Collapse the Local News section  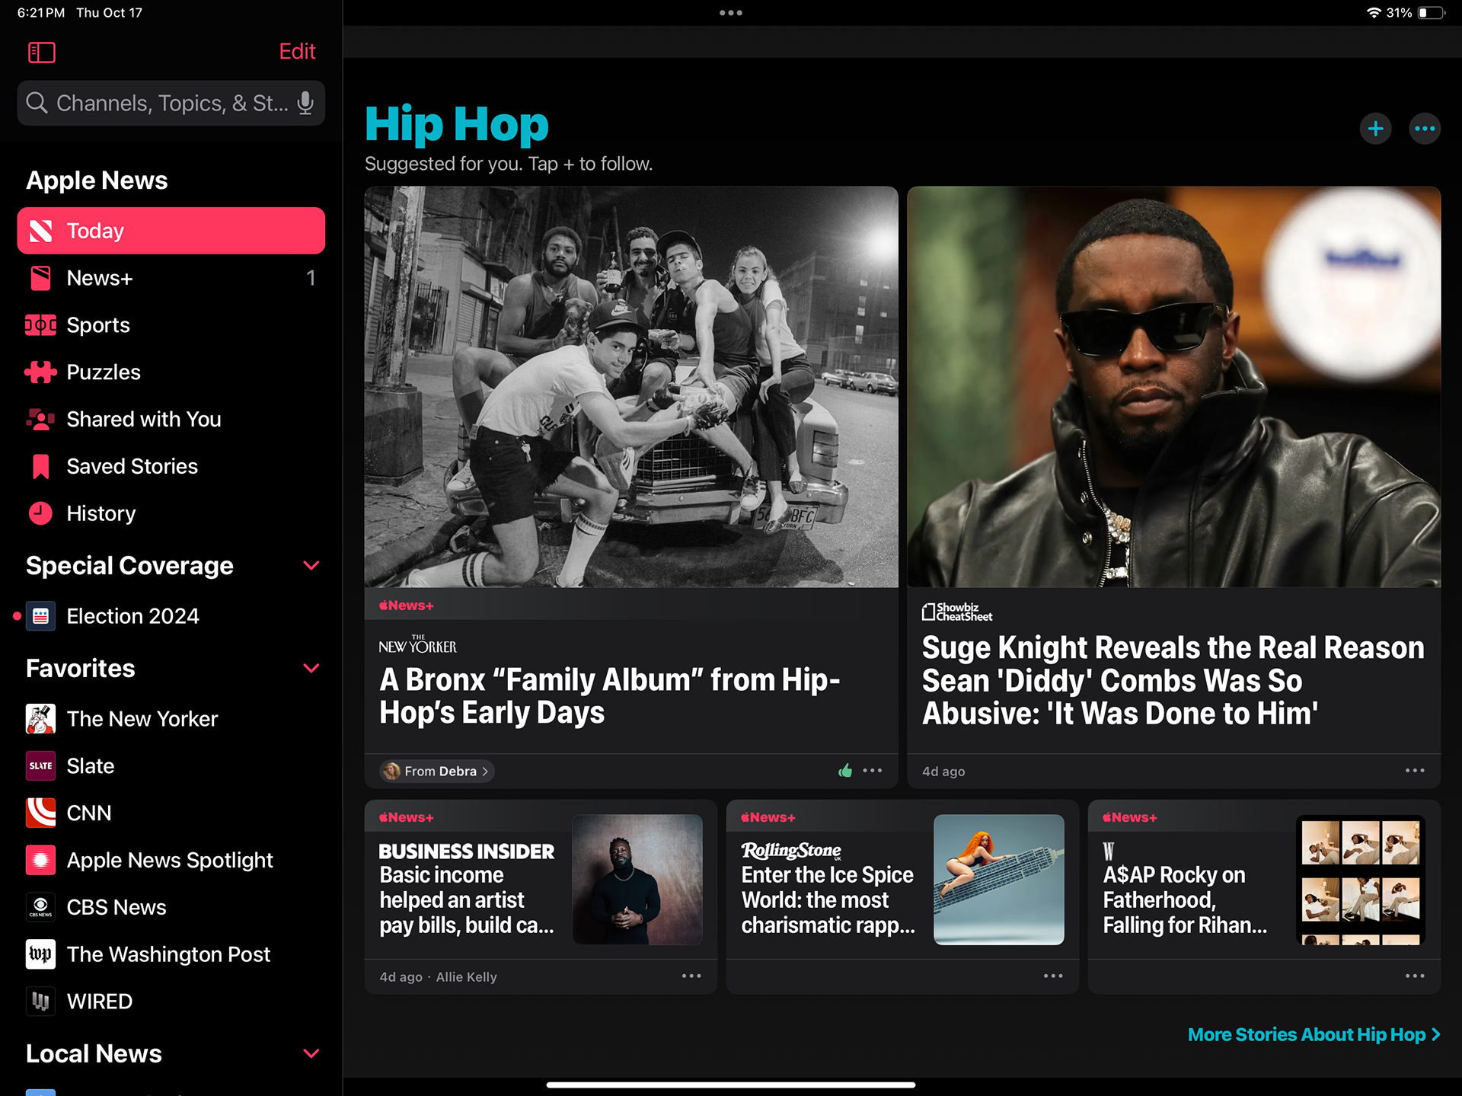click(311, 1054)
